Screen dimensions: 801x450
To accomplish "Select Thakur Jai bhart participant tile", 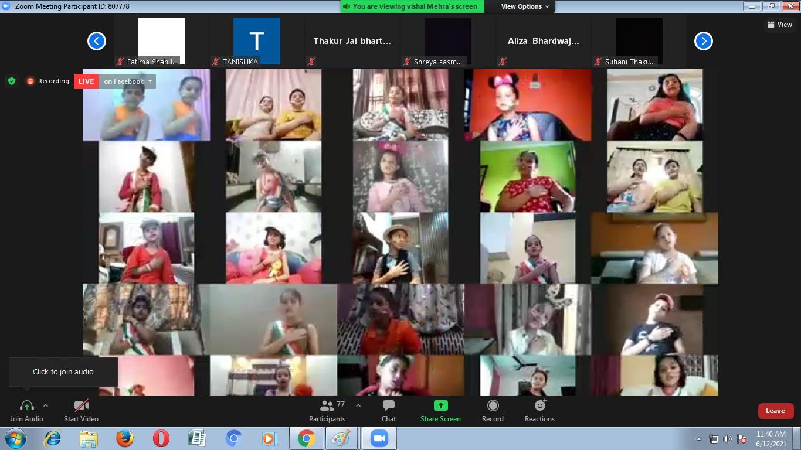I will (x=352, y=41).
